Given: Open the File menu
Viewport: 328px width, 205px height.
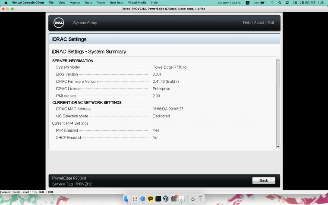Looking at the screenshot, I should coord(51,3).
